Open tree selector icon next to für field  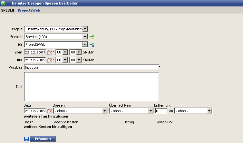[92, 45]
